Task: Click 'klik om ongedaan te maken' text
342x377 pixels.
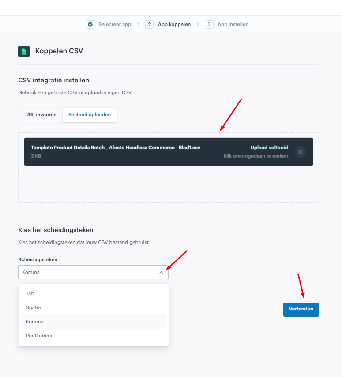Action: click(x=256, y=156)
